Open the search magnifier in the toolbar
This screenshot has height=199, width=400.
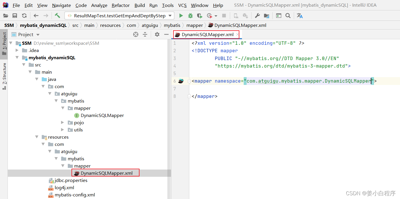[288, 15]
